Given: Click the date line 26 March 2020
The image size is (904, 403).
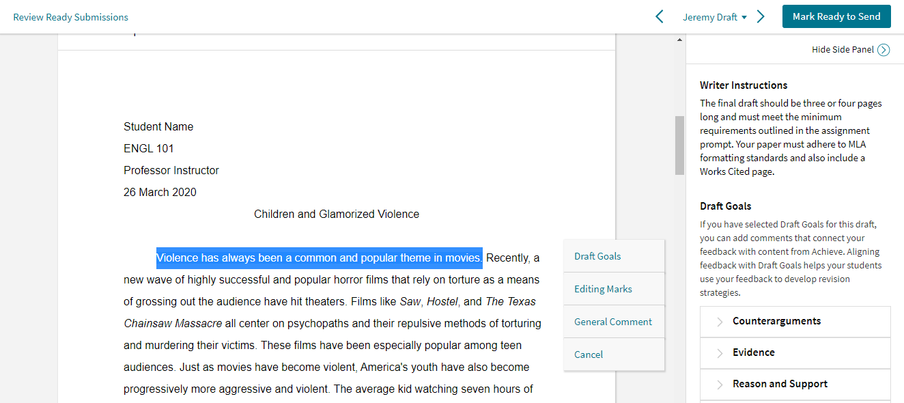Looking at the screenshot, I should click(160, 193).
